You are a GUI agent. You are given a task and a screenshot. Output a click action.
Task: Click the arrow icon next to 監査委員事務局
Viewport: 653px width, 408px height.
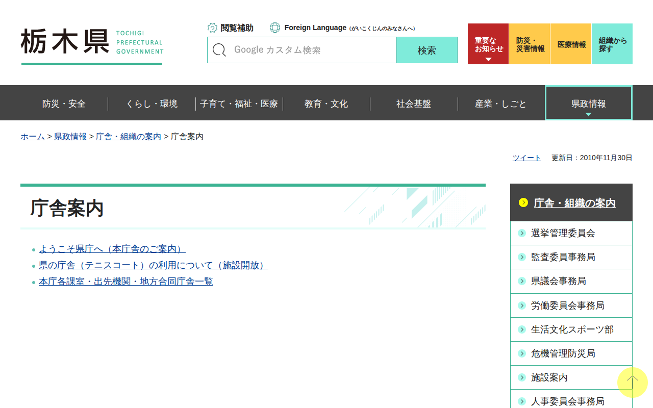pos(522,257)
